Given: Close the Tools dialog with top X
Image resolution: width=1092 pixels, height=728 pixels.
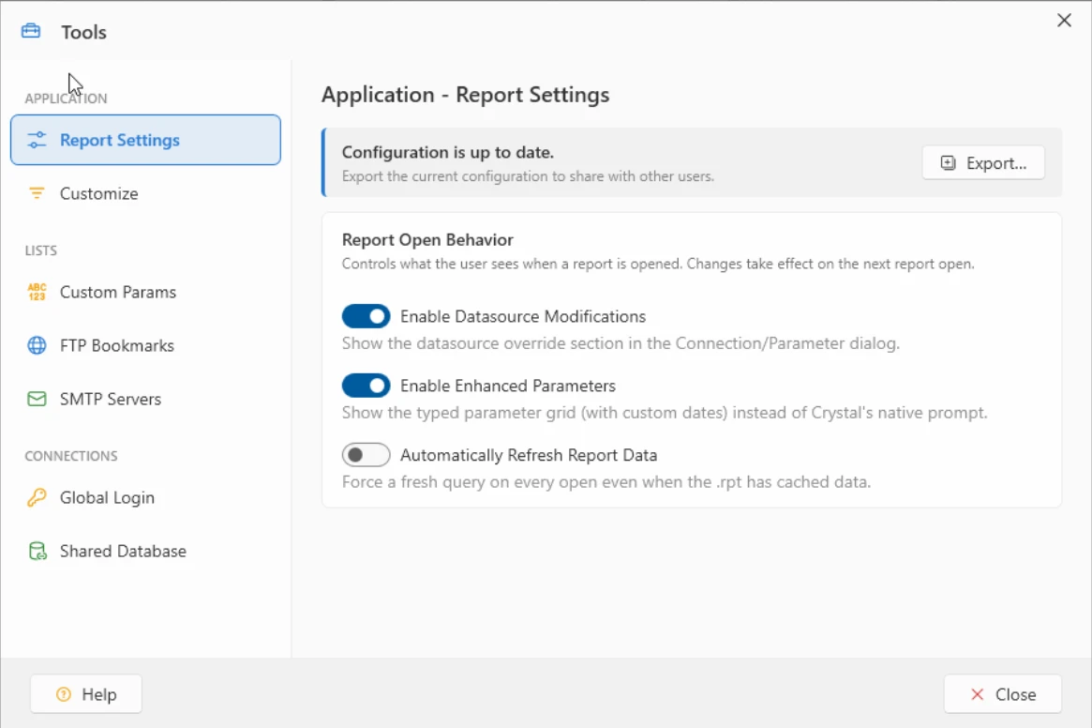Looking at the screenshot, I should click(x=1064, y=21).
